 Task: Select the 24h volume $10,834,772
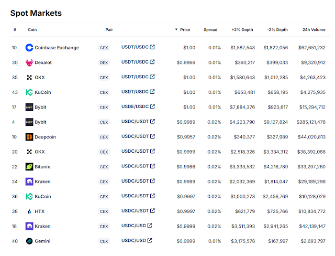tap(312, 211)
